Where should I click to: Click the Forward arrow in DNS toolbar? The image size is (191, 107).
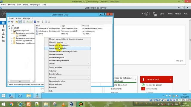[12, 22]
